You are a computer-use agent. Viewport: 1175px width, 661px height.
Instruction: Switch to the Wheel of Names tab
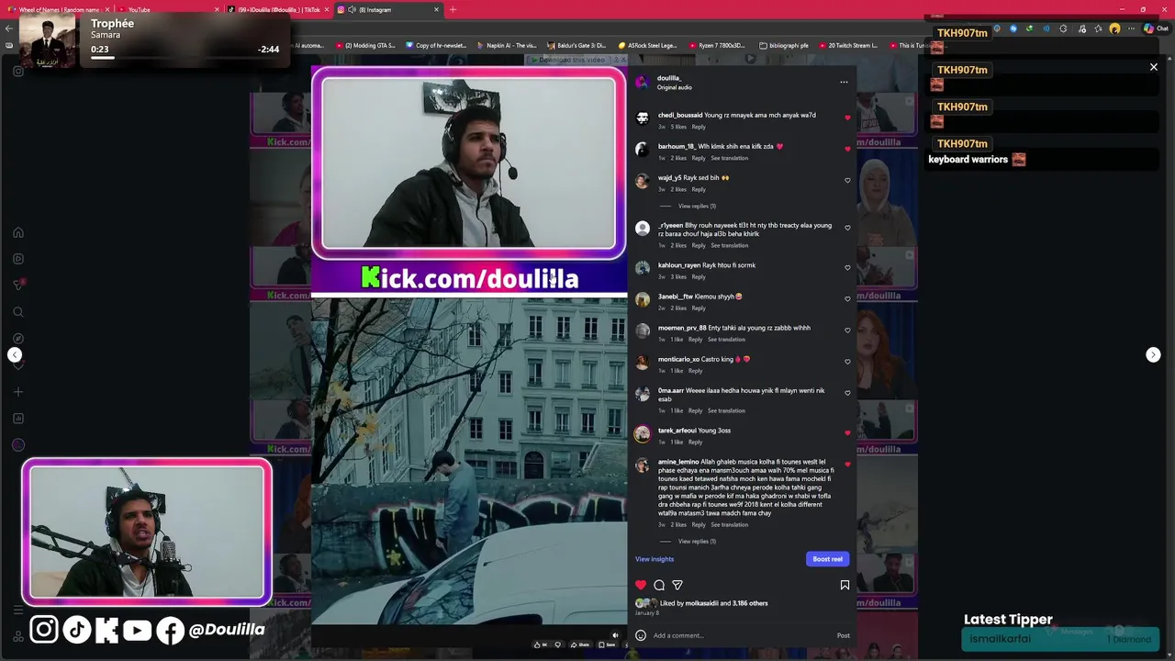coord(58,9)
